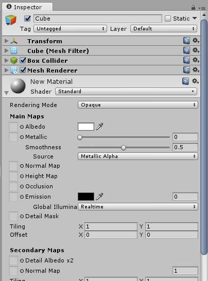Click the Metallic slider handle
The image size is (208, 281).
click(x=80, y=137)
